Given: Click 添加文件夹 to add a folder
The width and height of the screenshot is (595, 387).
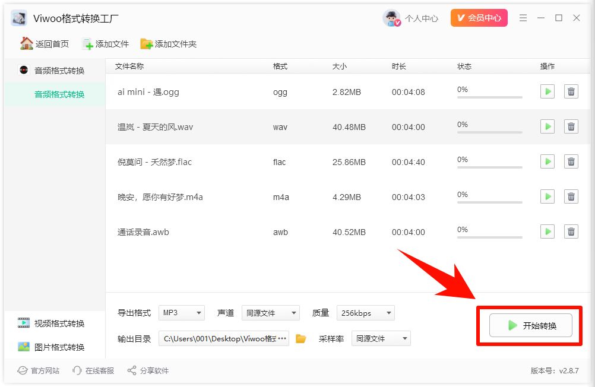Looking at the screenshot, I should [169, 44].
